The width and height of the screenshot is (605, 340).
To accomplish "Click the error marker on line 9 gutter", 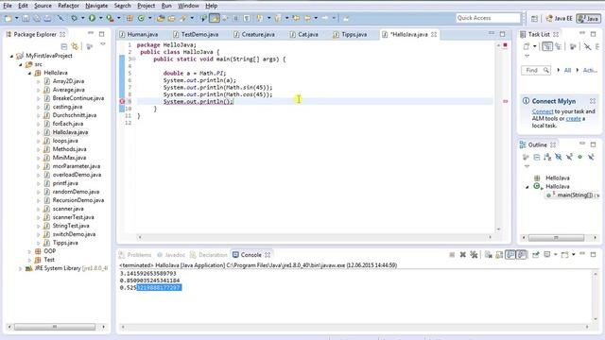I will [122, 101].
